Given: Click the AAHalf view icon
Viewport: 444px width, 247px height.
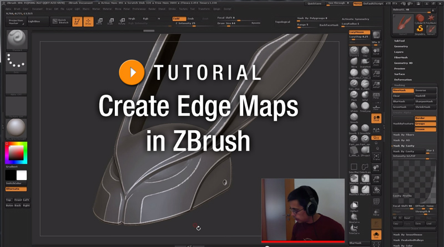Looking at the screenshot, I should point(376,85).
